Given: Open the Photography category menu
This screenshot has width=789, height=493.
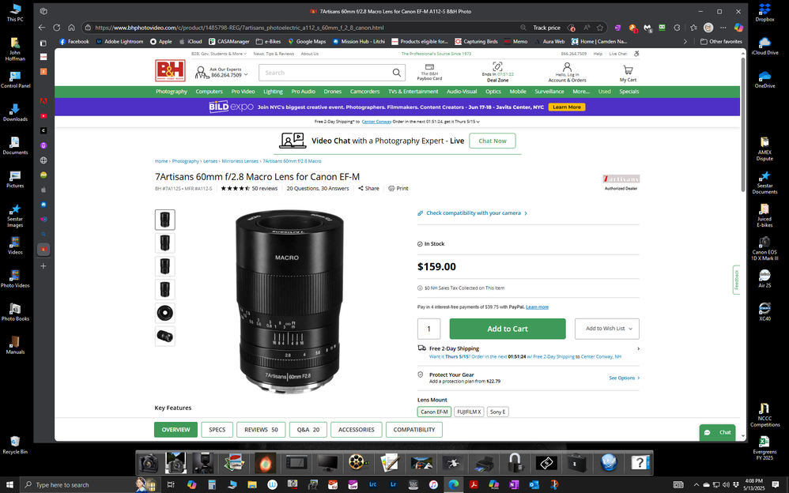Looking at the screenshot, I should click(171, 91).
